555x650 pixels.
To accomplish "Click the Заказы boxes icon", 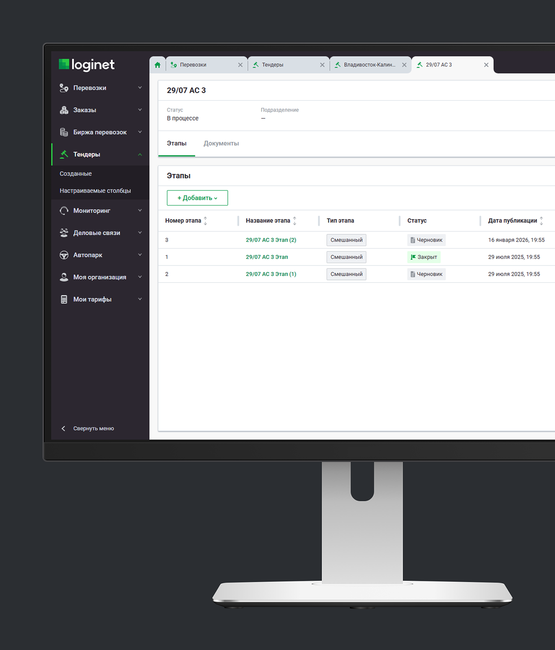I will tap(64, 110).
